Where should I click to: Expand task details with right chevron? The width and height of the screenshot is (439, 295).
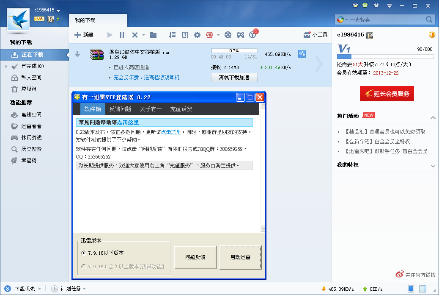coord(318,64)
